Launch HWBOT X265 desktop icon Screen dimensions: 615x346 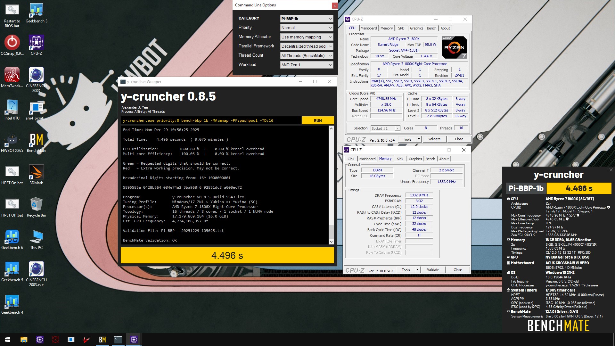tap(12, 142)
